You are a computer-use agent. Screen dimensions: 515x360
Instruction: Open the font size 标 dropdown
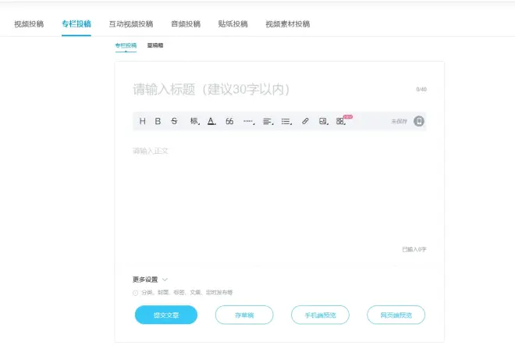click(194, 121)
